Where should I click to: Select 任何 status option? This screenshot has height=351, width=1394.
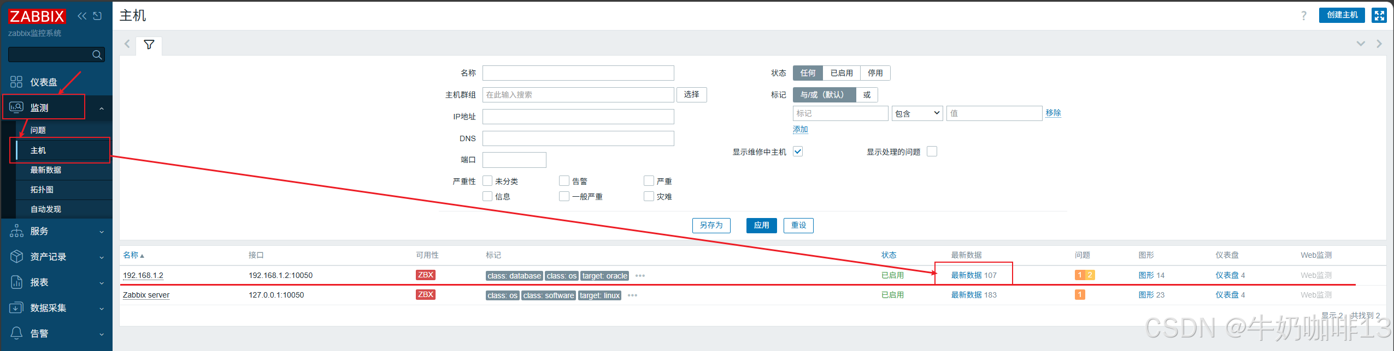pyautogui.click(x=808, y=73)
